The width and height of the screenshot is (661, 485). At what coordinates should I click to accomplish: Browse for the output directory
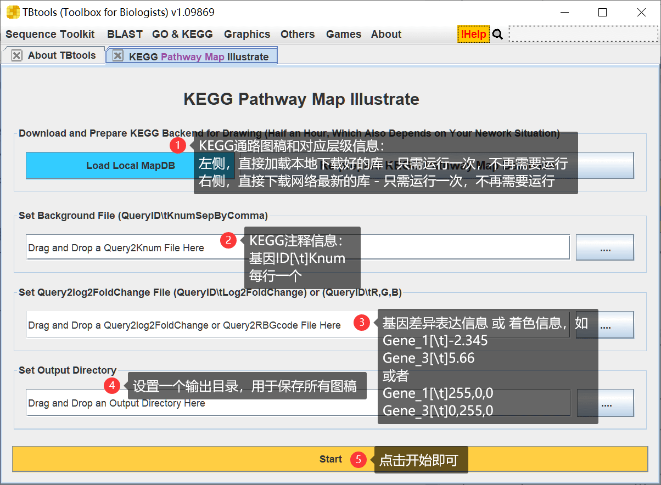[606, 403]
